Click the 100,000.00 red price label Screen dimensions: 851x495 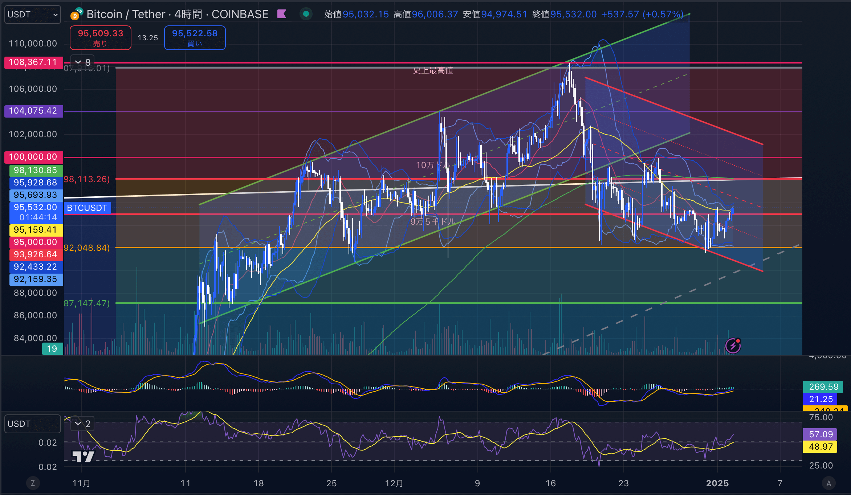click(x=34, y=157)
